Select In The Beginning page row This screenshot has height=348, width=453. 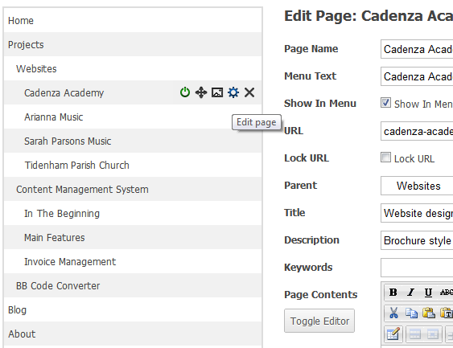pos(133,213)
